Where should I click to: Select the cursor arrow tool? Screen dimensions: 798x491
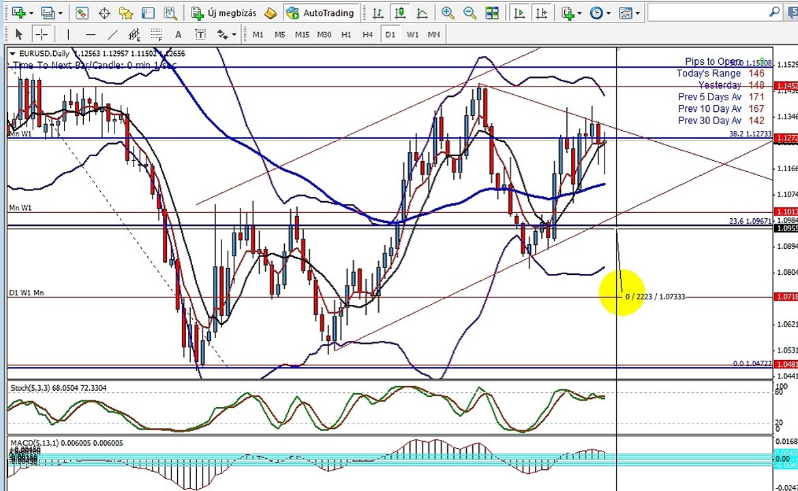[x=19, y=35]
